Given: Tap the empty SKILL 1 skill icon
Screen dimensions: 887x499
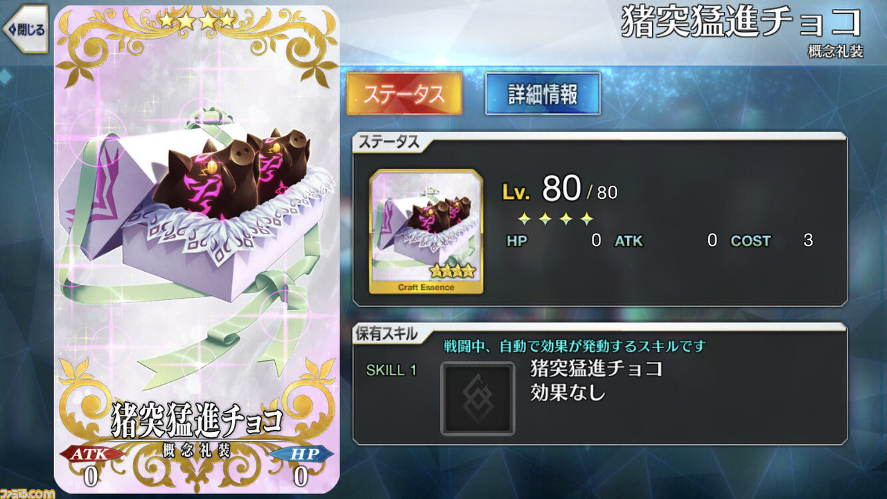Looking at the screenshot, I should [x=478, y=399].
